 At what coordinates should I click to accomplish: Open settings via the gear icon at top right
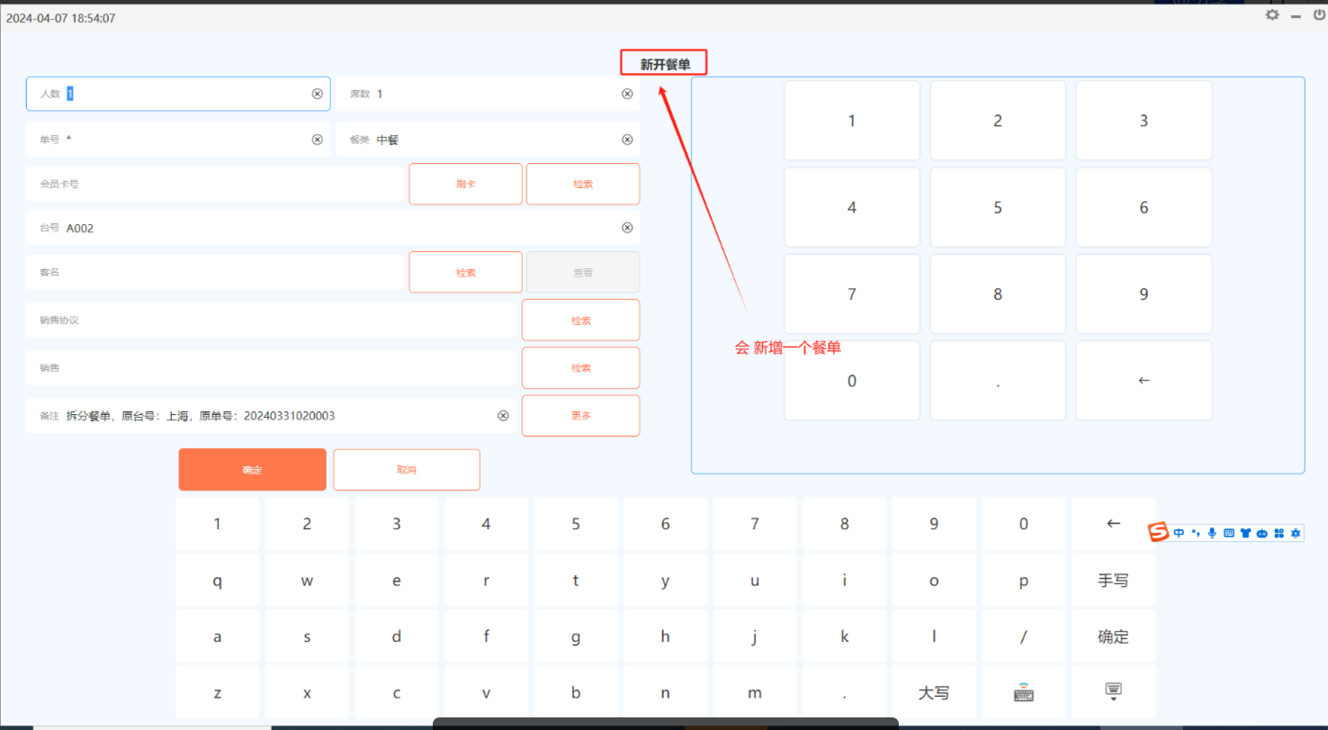point(1272,15)
